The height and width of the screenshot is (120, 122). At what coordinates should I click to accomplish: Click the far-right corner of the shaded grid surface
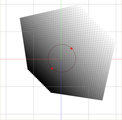pyautogui.click(x=115, y=42)
